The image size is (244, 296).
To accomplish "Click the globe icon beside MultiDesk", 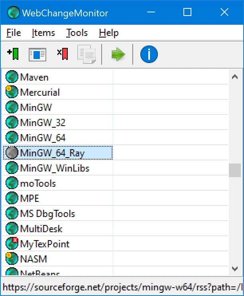I will click(12, 229).
